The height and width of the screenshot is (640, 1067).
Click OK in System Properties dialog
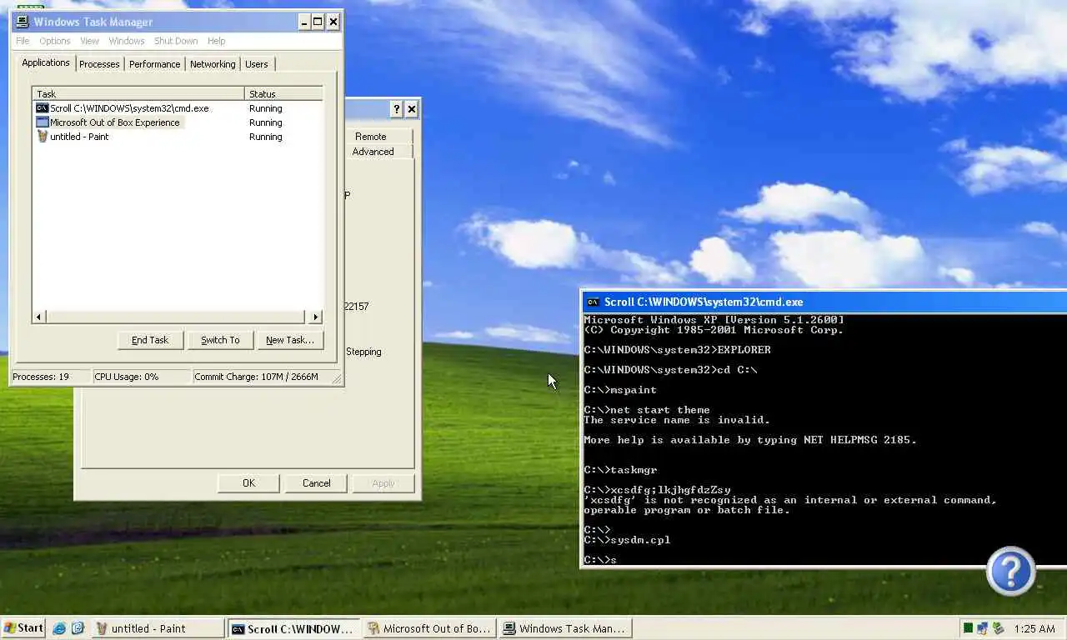pyautogui.click(x=248, y=483)
